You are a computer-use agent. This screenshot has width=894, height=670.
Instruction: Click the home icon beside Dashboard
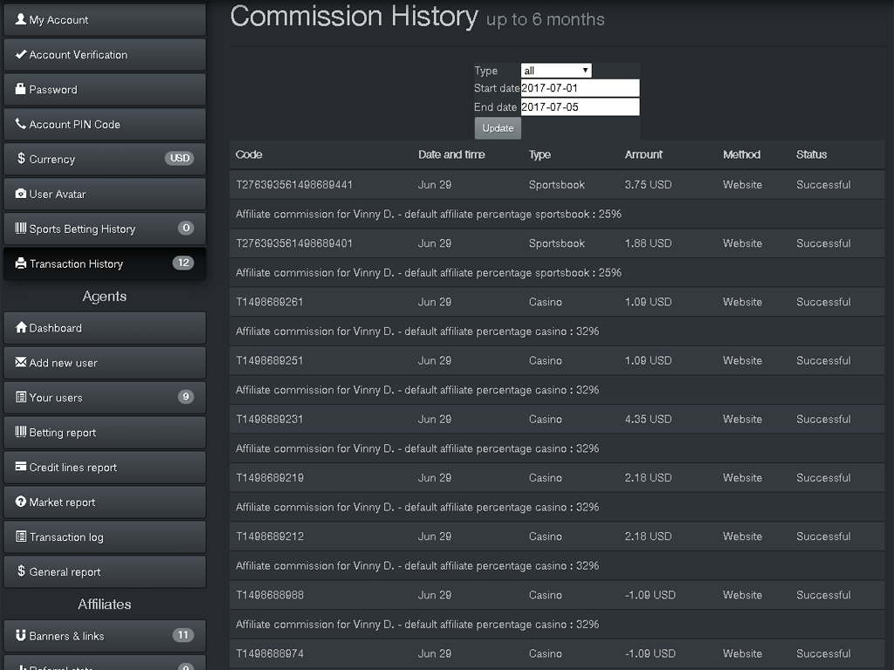pyautogui.click(x=21, y=328)
